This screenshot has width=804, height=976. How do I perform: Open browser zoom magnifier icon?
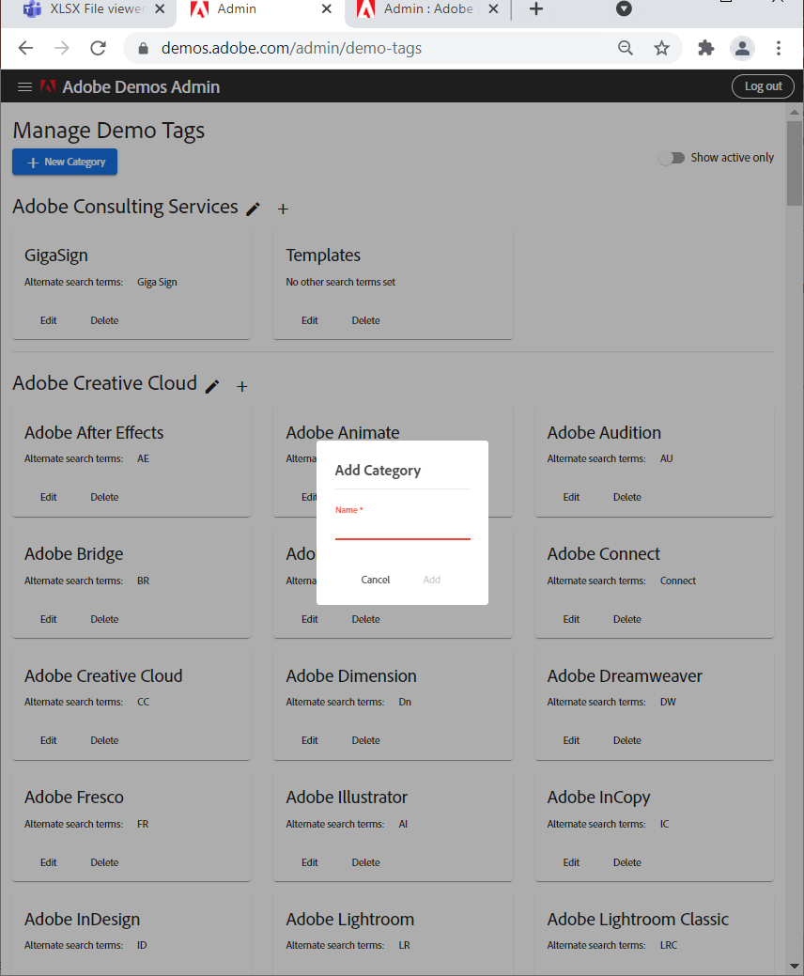[626, 48]
